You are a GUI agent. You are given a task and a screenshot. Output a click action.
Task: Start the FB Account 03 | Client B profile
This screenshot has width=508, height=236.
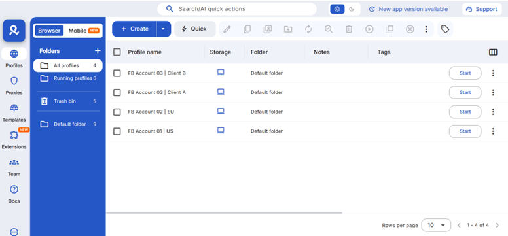465,73
